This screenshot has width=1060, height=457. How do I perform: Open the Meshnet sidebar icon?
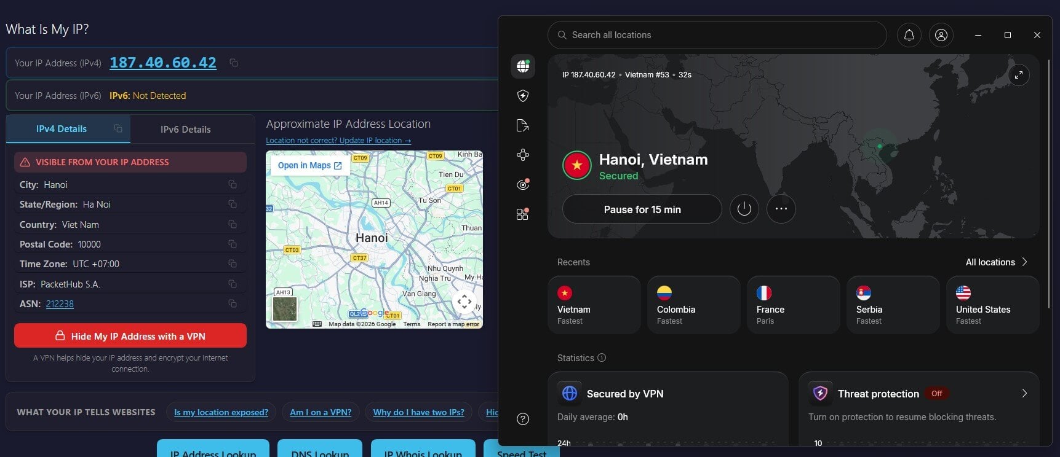pyautogui.click(x=523, y=155)
